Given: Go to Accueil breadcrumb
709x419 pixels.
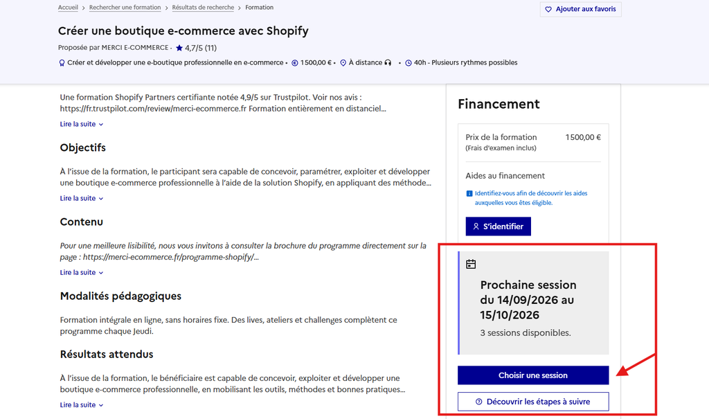Looking at the screenshot, I should click(68, 8).
